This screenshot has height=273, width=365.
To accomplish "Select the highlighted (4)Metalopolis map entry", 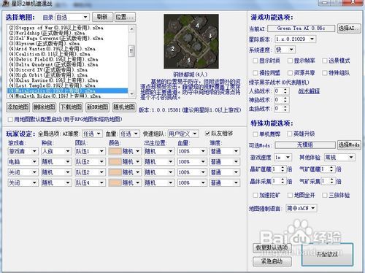I will [x=68, y=91].
